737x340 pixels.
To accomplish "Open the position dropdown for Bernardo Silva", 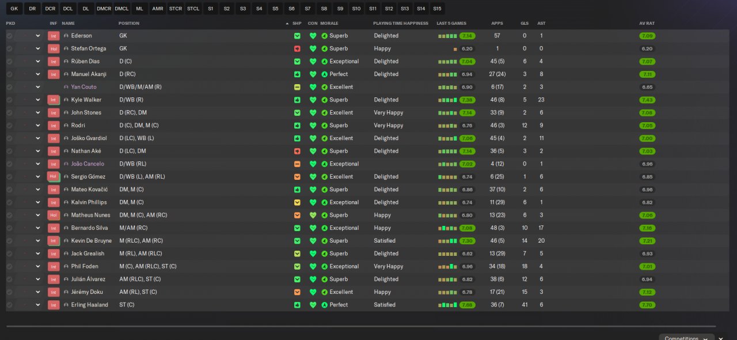I will point(38,228).
